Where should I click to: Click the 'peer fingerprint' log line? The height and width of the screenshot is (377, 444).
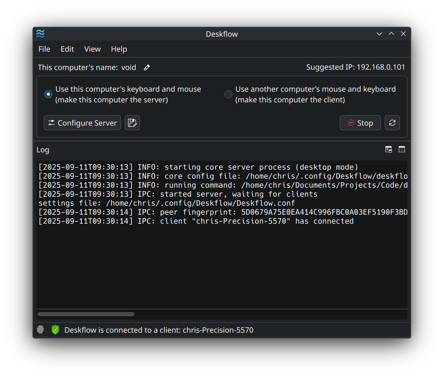223,212
